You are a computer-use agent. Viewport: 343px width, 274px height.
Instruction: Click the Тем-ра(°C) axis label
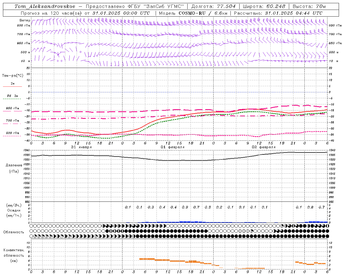point(13,76)
